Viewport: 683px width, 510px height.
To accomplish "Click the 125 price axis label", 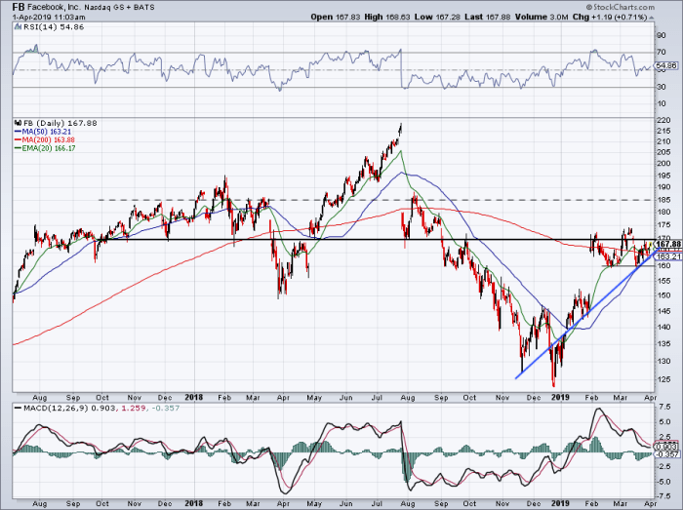I will click(x=664, y=379).
